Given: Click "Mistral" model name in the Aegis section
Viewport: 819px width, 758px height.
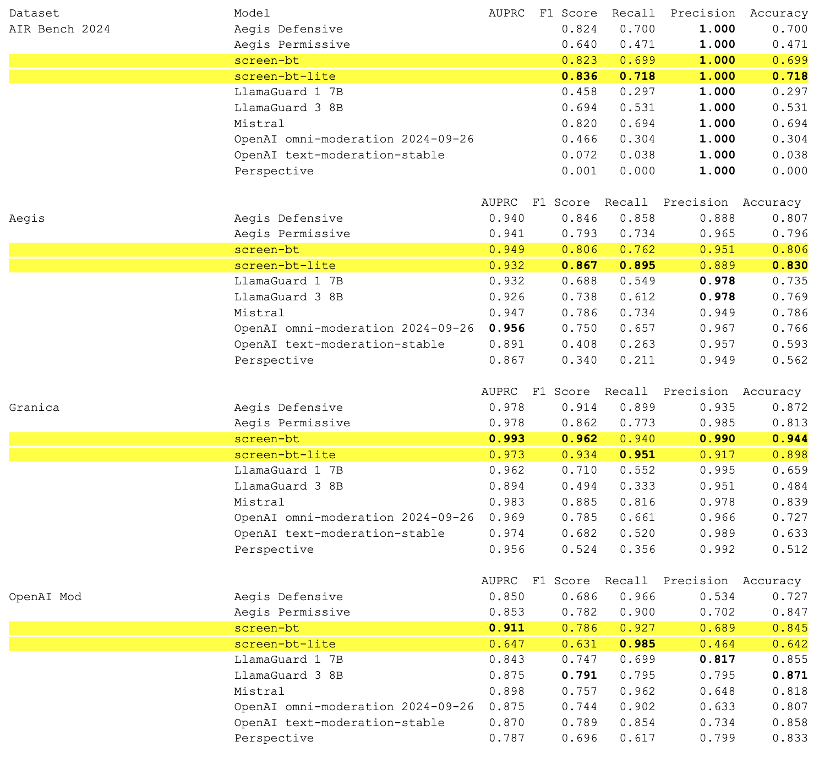Looking at the screenshot, I should coord(259,313).
